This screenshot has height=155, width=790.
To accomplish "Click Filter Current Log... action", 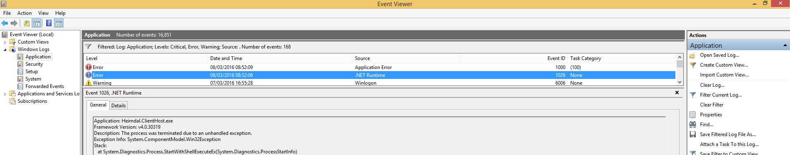I will coord(721,95).
